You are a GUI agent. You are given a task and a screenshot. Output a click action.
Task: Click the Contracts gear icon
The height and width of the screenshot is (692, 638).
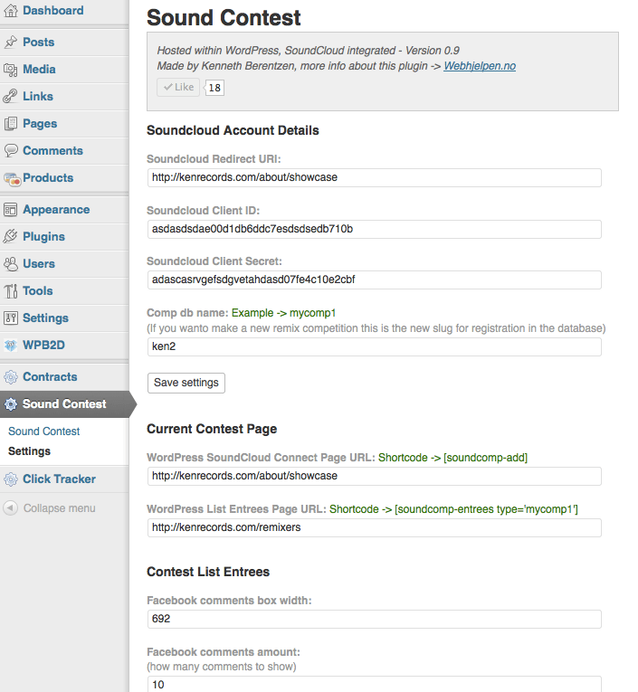pos(11,377)
